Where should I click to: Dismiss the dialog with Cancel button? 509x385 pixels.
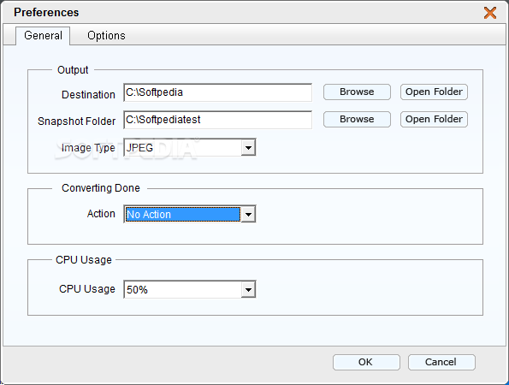[x=441, y=362]
